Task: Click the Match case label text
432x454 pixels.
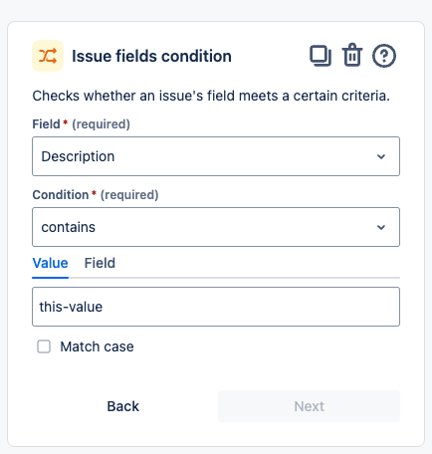Action: (x=97, y=346)
